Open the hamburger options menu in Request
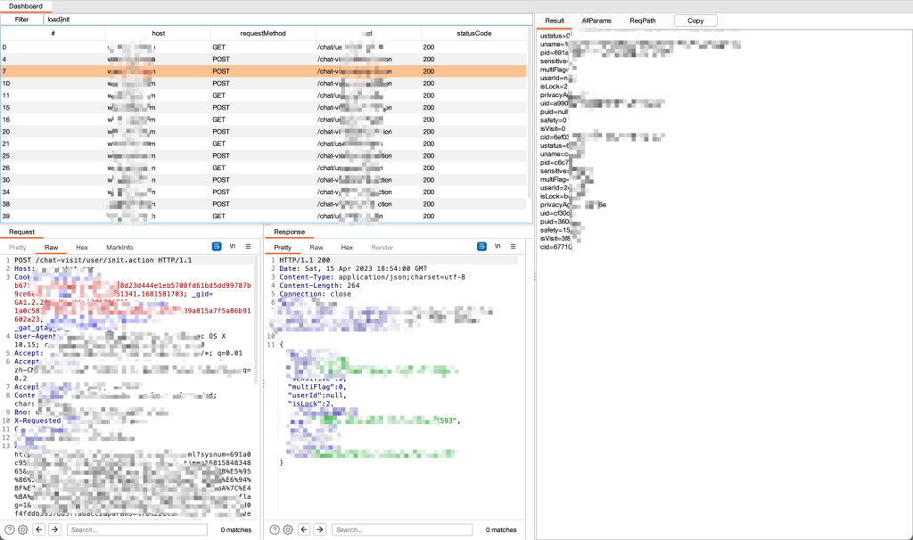913x540 pixels. pyautogui.click(x=247, y=247)
